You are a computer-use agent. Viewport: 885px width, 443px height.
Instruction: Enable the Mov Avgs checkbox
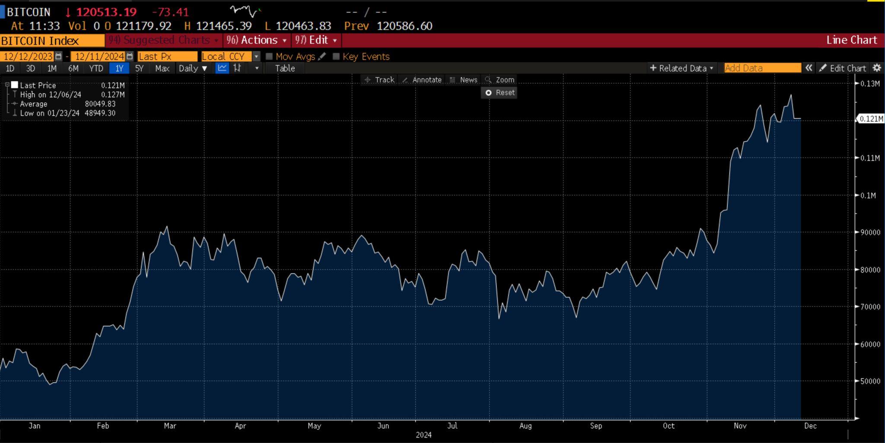click(270, 56)
